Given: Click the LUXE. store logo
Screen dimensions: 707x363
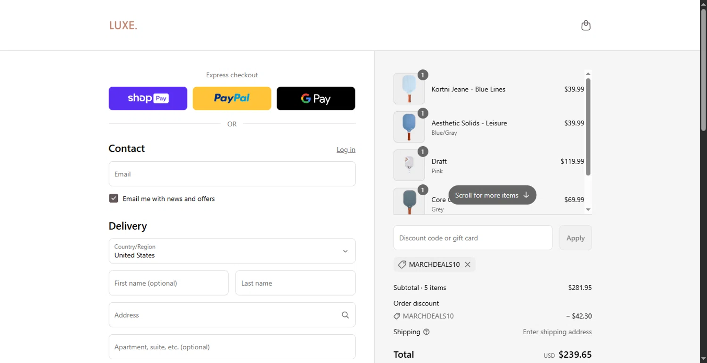Looking at the screenshot, I should click(123, 25).
